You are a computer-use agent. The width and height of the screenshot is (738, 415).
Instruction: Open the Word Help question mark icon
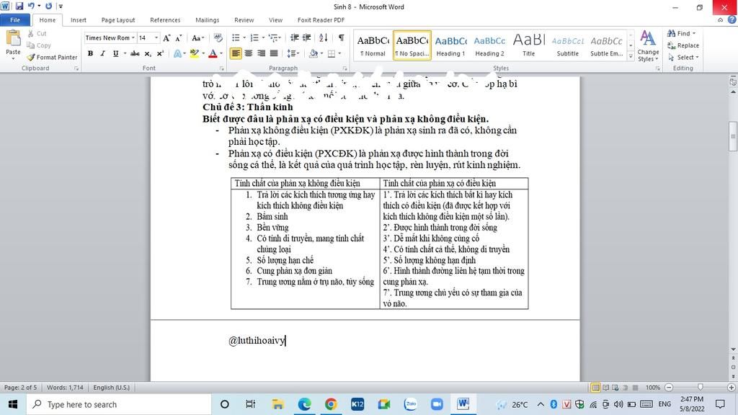(732, 19)
